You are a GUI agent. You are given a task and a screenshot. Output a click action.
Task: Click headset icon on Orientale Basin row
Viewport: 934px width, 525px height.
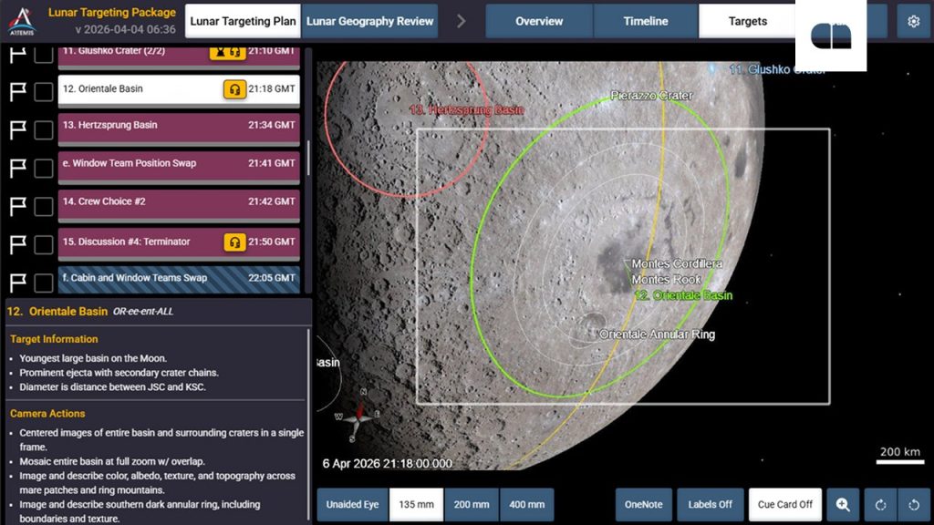point(234,89)
